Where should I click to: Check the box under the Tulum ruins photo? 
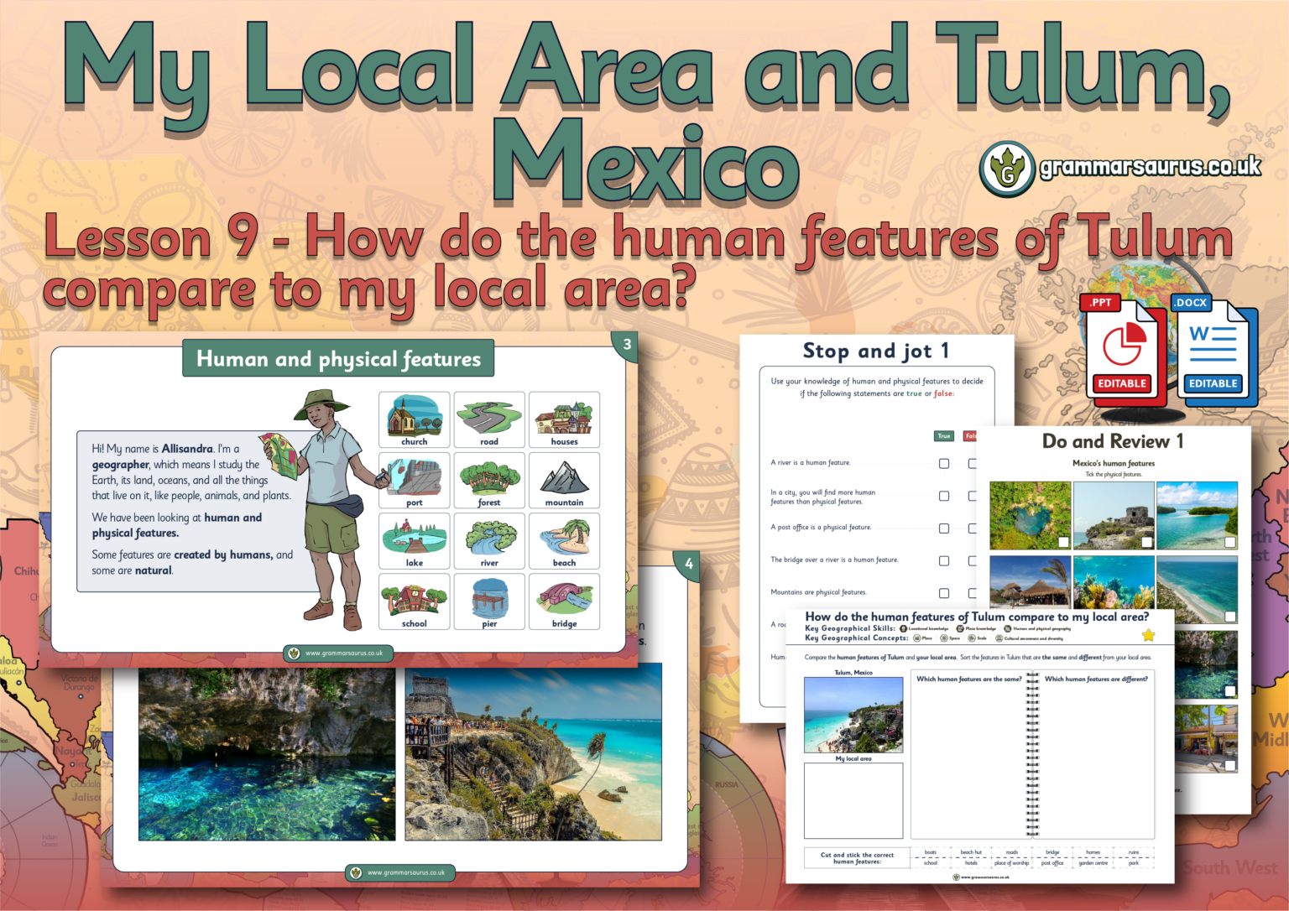(1146, 542)
